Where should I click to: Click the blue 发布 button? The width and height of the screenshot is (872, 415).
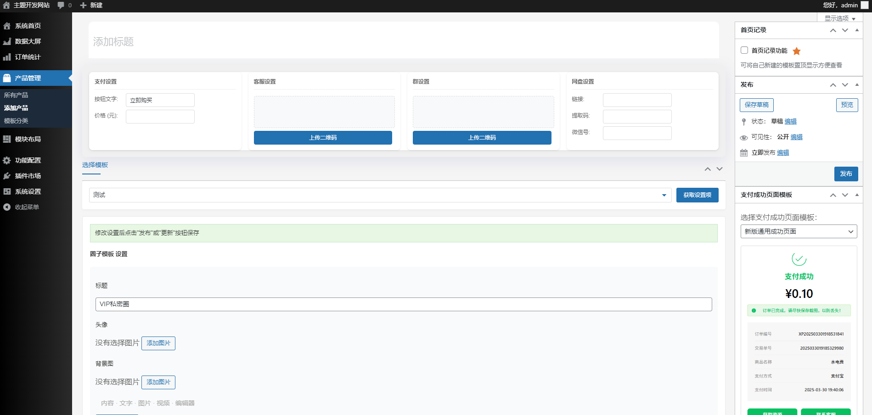pos(846,174)
